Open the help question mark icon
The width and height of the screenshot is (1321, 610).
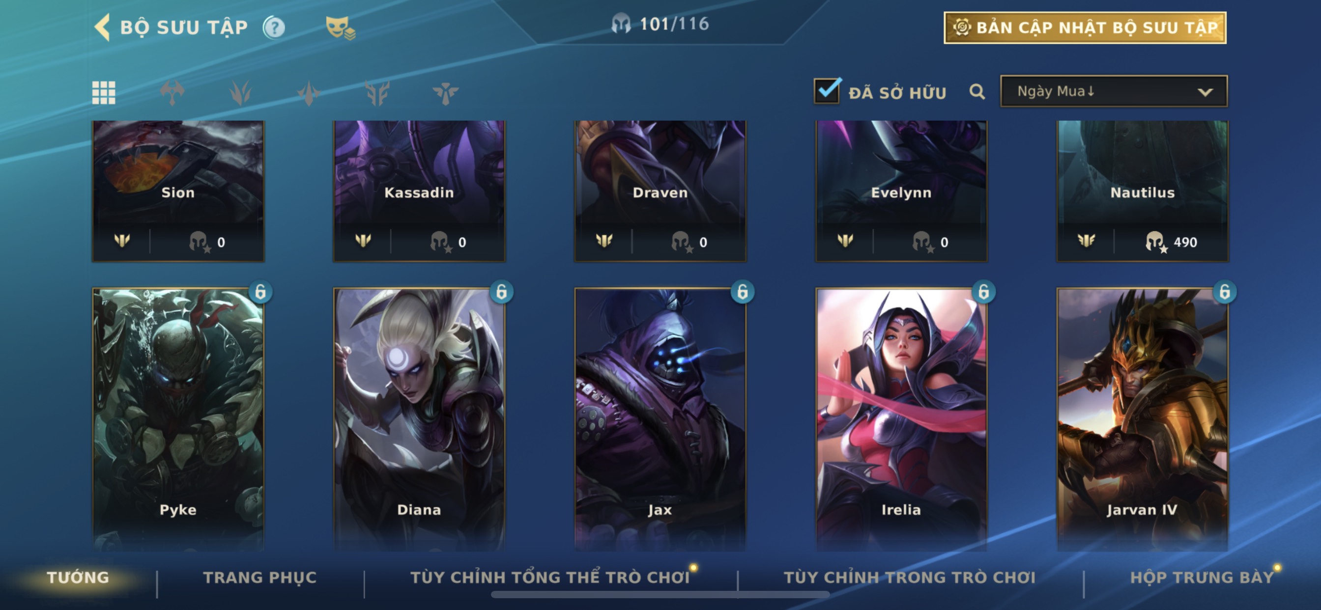(x=274, y=27)
